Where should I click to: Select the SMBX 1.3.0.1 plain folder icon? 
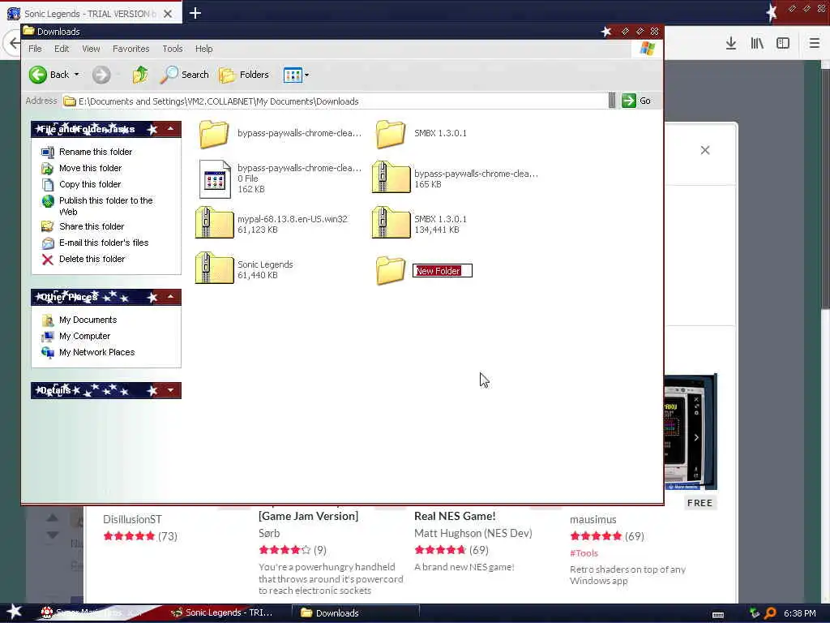click(x=391, y=134)
